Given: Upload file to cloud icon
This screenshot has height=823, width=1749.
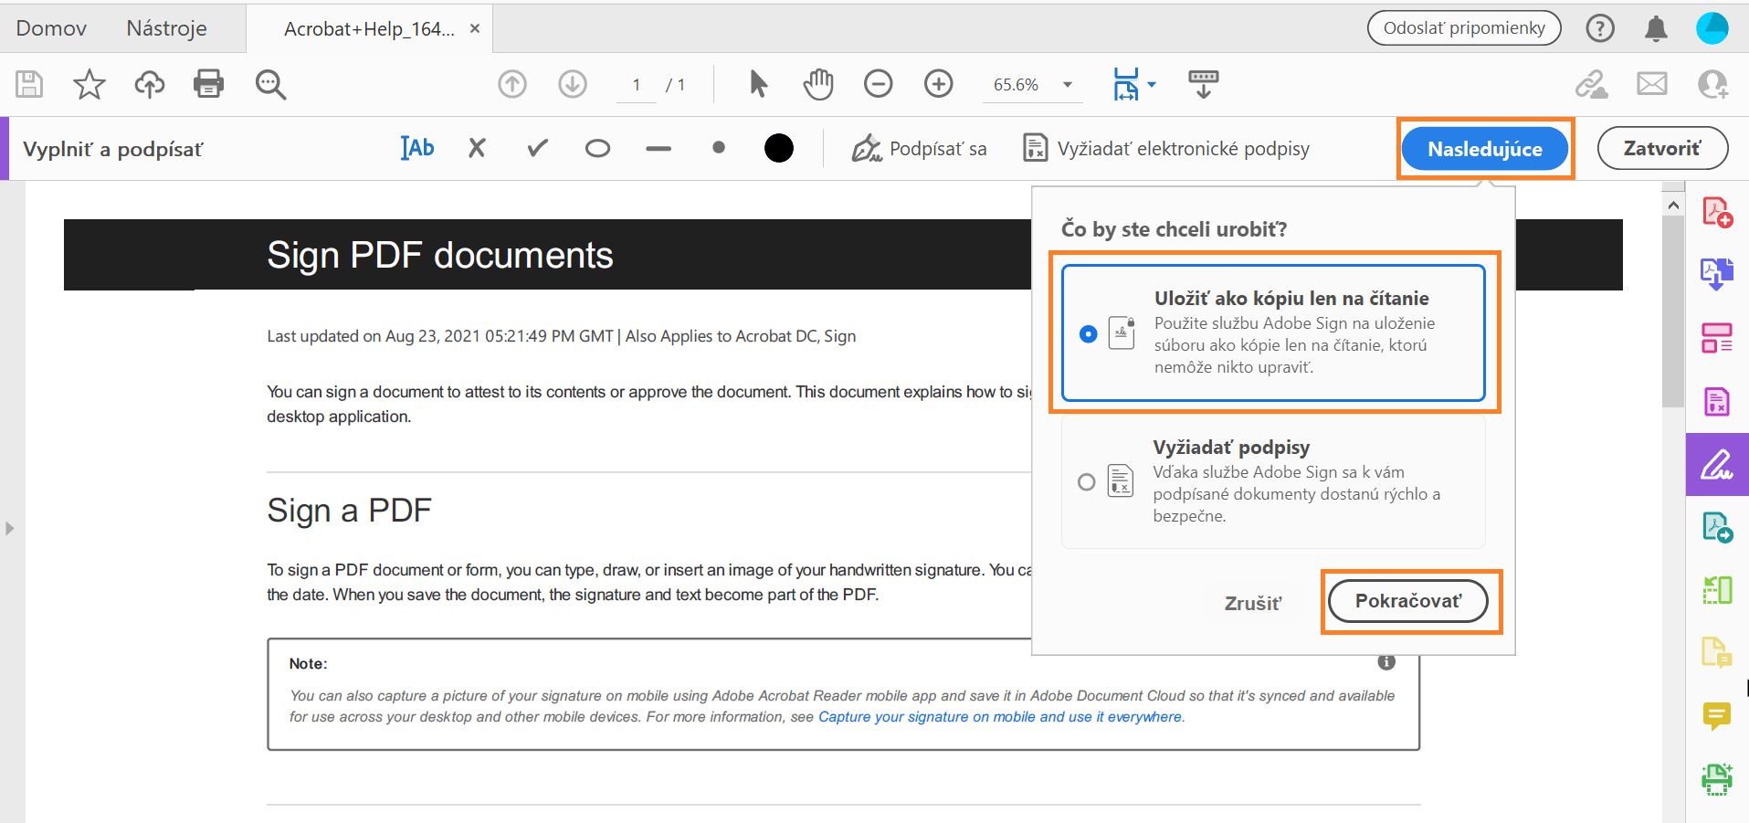Looking at the screenshot, I should tap(149, 84).
